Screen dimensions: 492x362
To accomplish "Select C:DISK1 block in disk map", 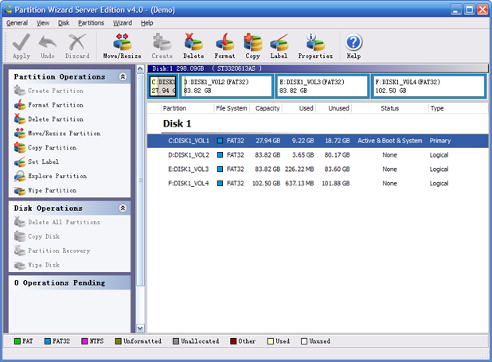I will (x=163, y=86).
